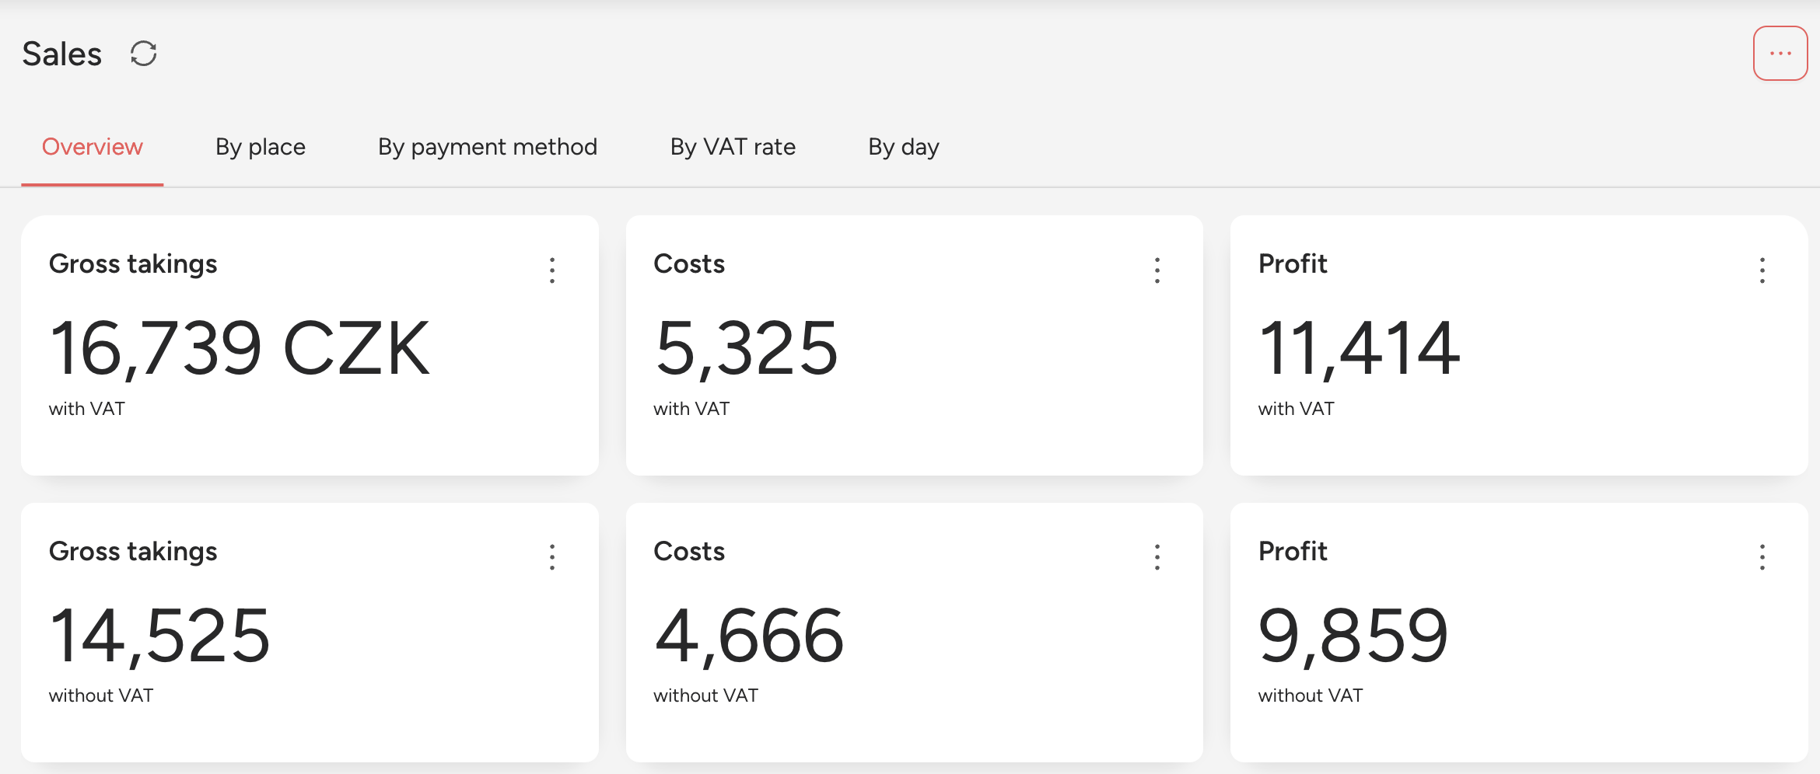Open kebab menu on Gross takings with VAT card
Screen dimensions: 1820x774
pyautogui.click(x=552, y=270)
